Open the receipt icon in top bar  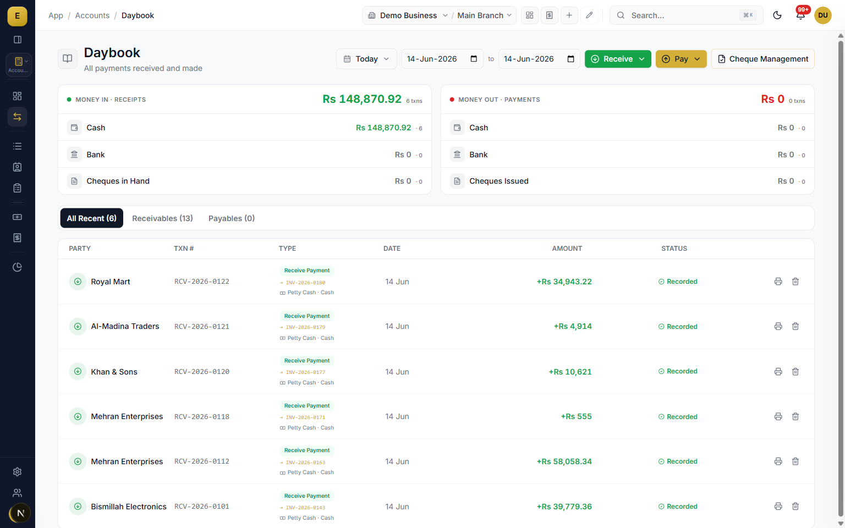[x=550, y=15]
